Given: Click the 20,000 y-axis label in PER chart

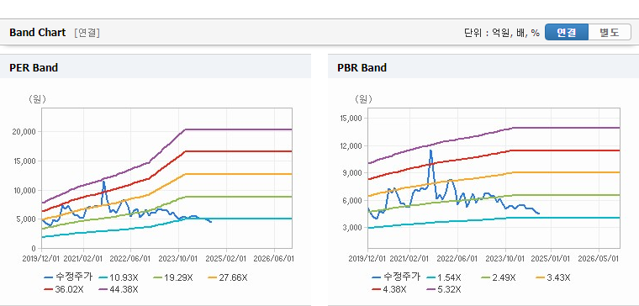Looking at the screenshot, I should tap(25, 132).
